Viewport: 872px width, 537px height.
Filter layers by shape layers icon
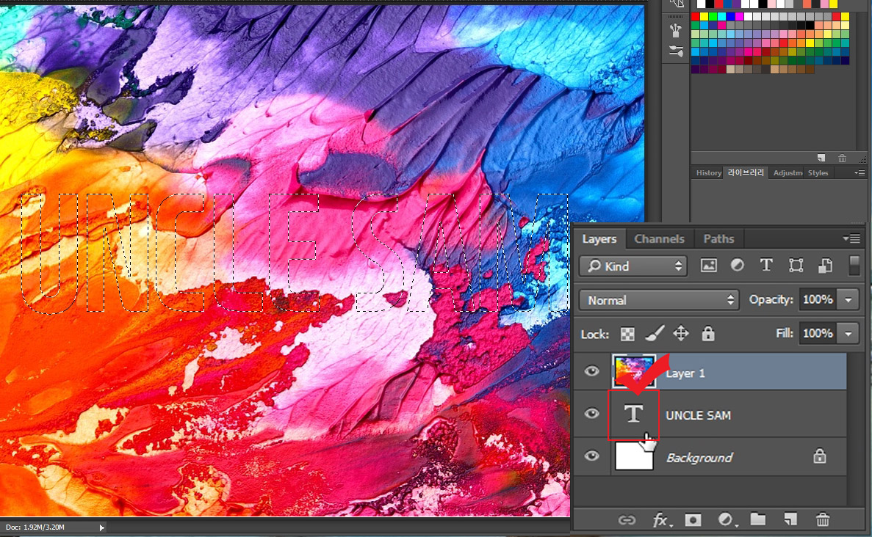point(796,266)
